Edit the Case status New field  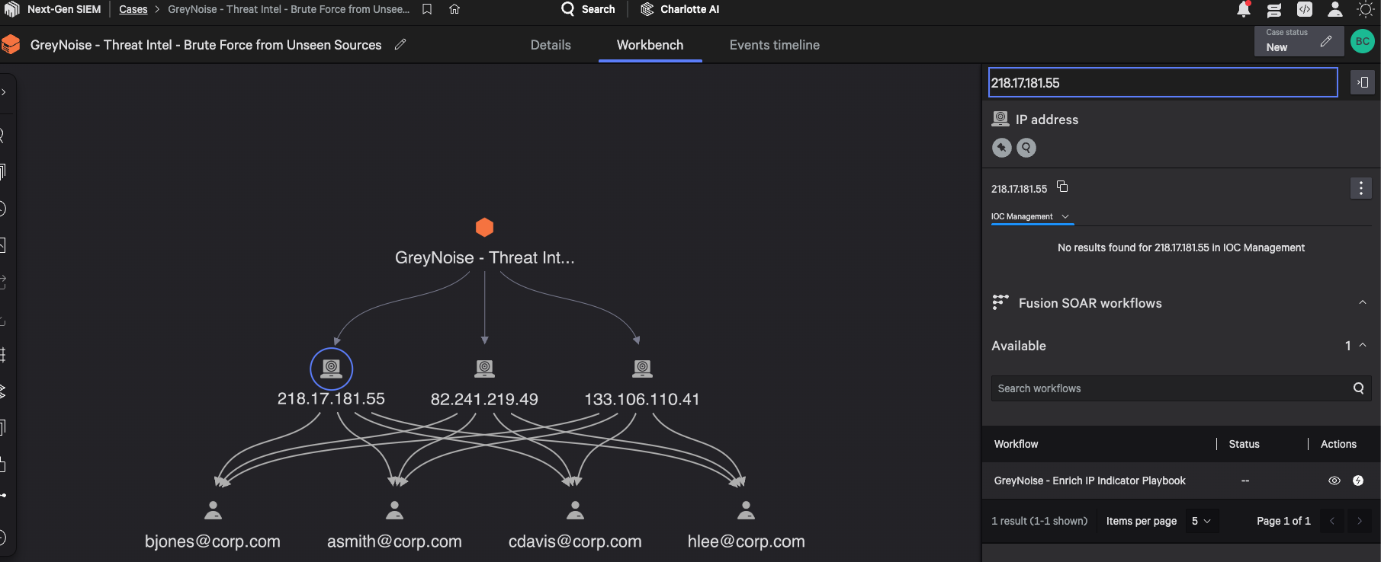[1299, 41]
